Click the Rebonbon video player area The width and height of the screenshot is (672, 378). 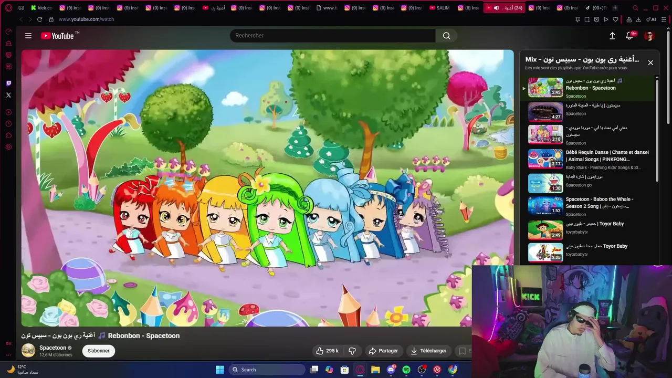[x=267, y=188]
